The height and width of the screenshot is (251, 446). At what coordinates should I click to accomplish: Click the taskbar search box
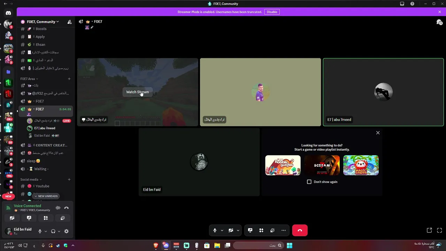pos(258,245)
